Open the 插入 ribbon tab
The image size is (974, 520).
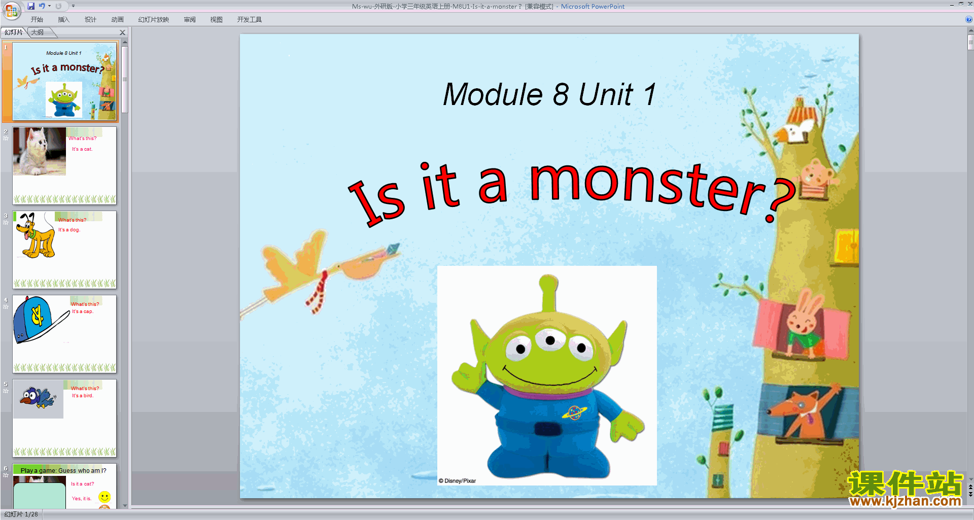click(x=63, y=20)
